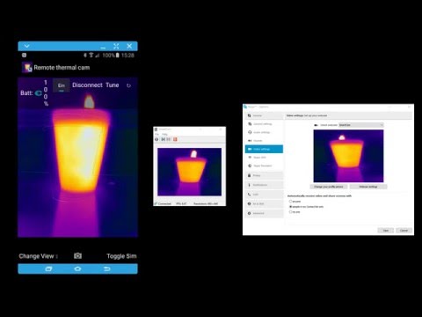
Task: Tap the notification icon in phone status bar
Action: [x=24, y=55]
